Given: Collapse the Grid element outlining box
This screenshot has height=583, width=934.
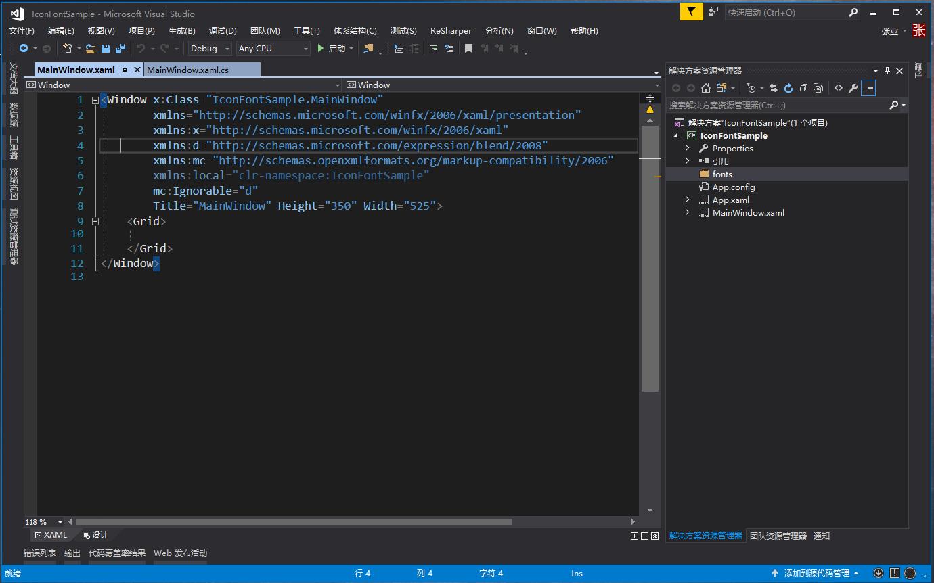Looking at the screenshot, I should 95,221.
